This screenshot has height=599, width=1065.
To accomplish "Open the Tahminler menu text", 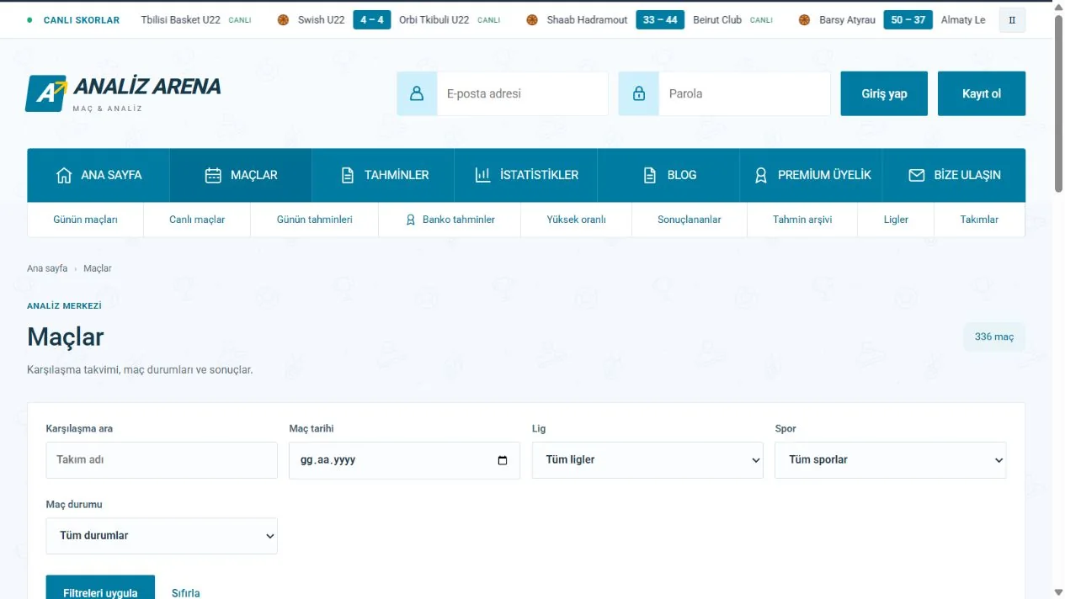I will point(397,175).
